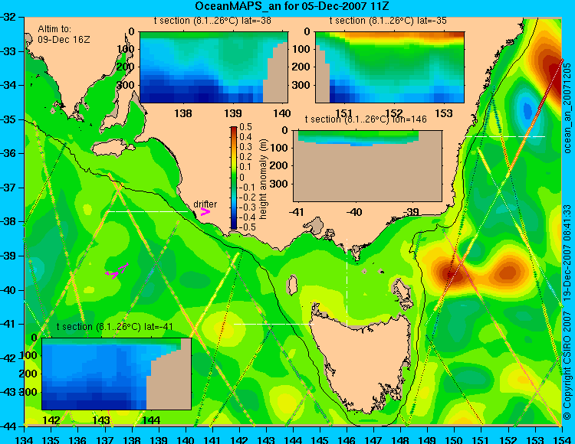Click the 'height anomaly (m)' vertical label
Image resolution: width=575 pixels, height=444 pixels.
point(262,179)
